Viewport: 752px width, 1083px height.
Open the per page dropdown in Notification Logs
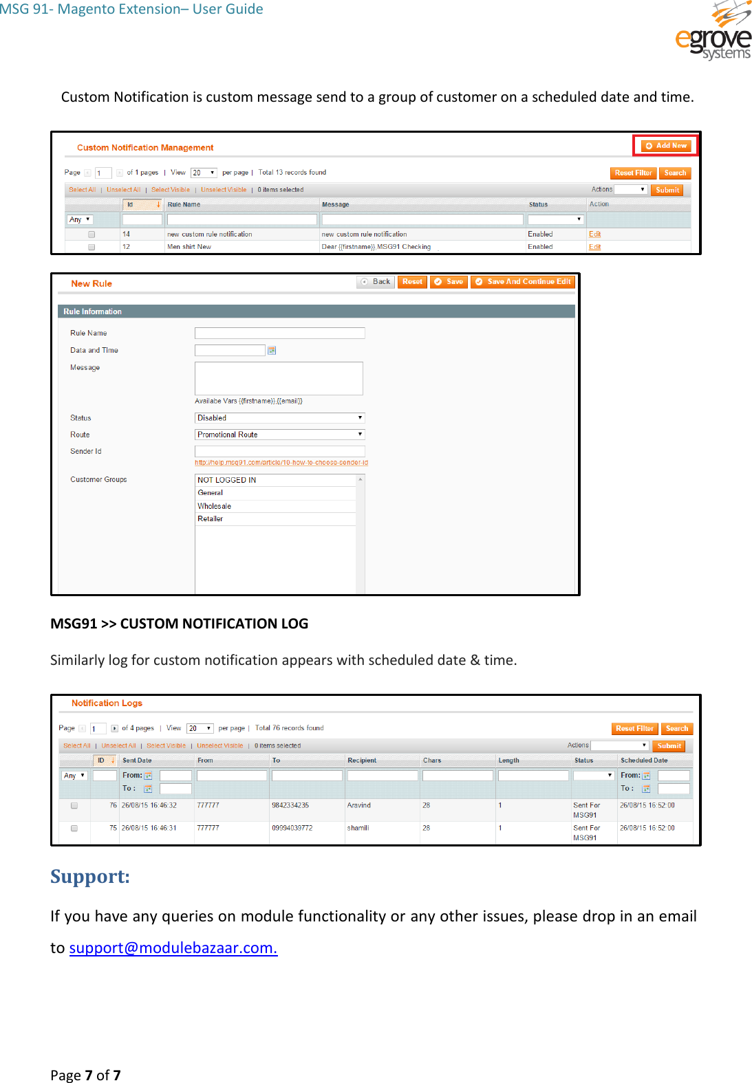[200, 728]
